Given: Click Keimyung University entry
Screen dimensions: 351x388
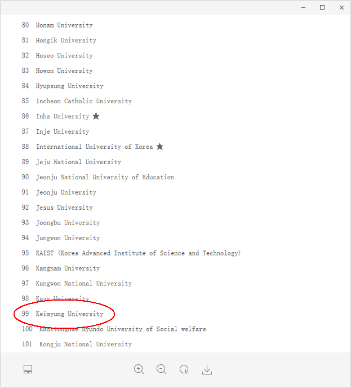Looking at the screenshot, I should pos(69,314).
